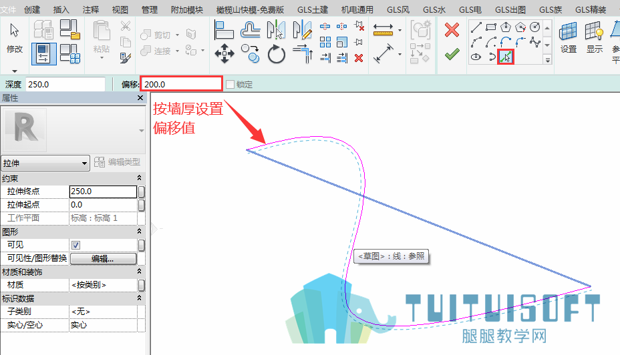620x355 pixels.
Task: Click the Pin element icon
Action: tap(359, 42)
